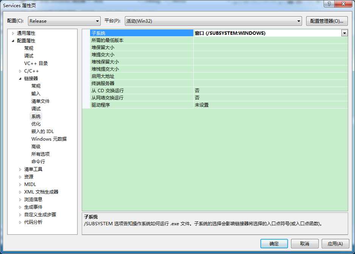Screen dimensions: 355x254
Task: Expand the 资源 tree node
Action: click(x=20, y=177)
